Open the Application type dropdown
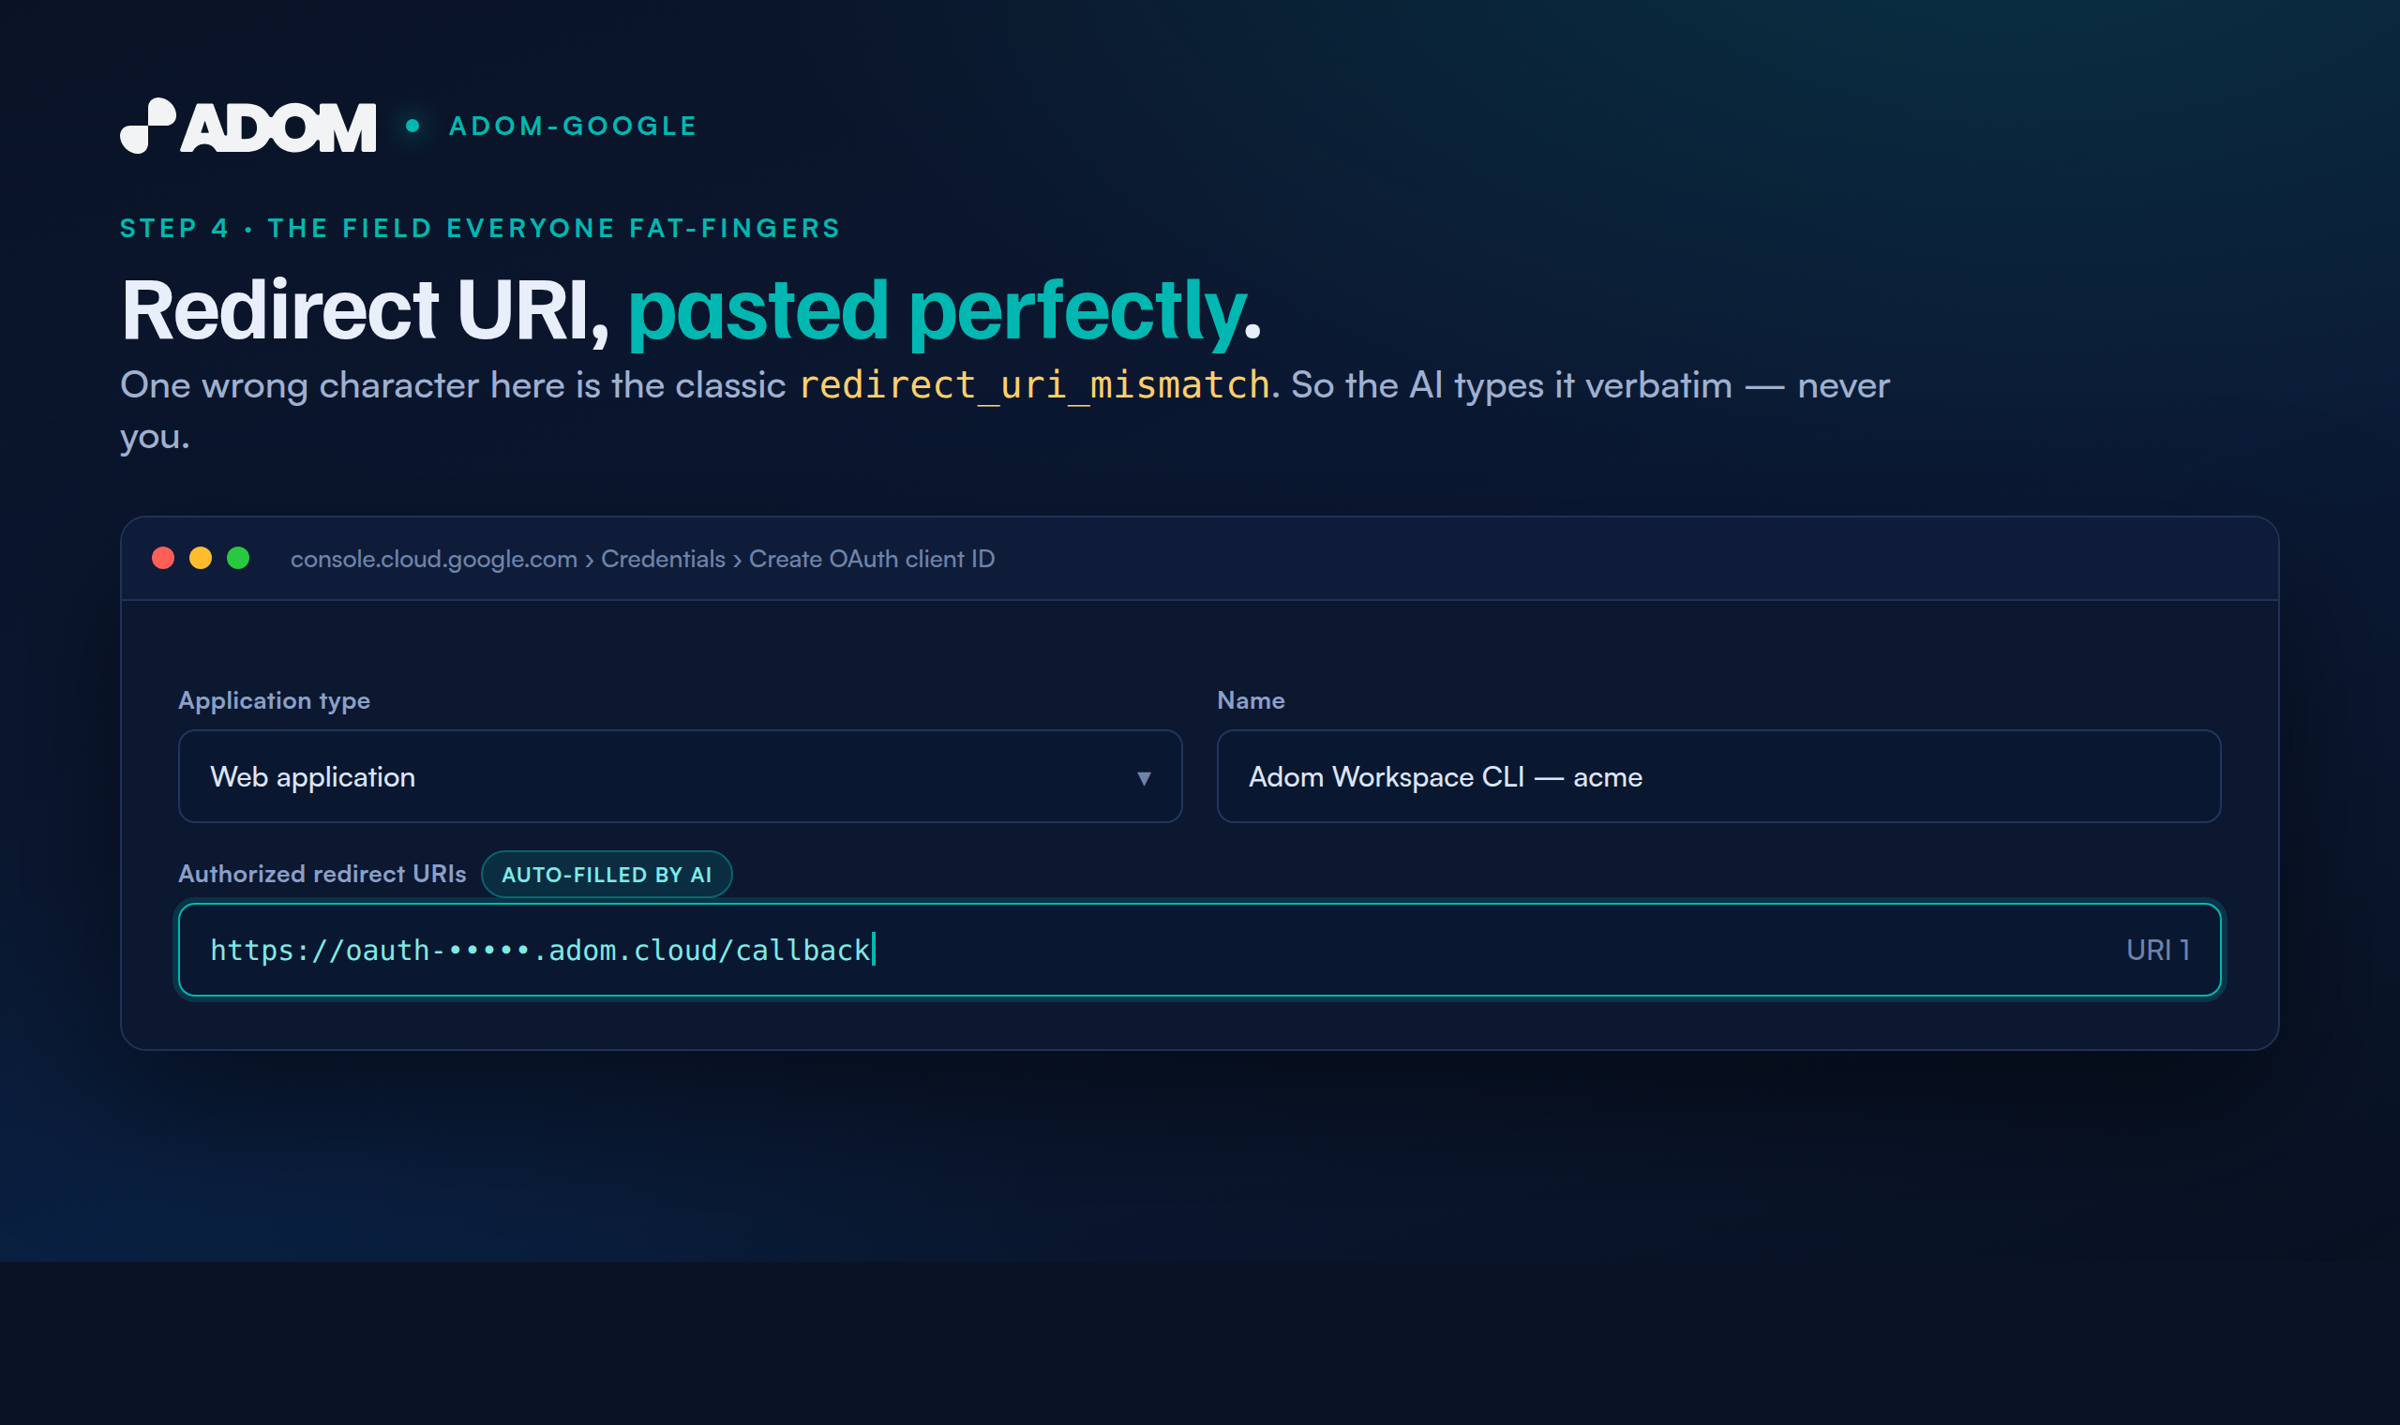 (680, 776)
